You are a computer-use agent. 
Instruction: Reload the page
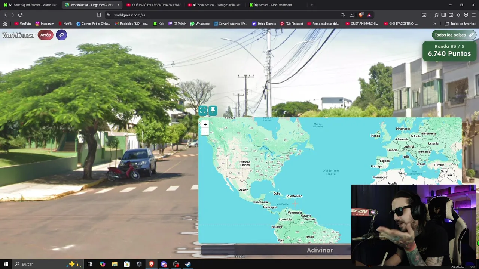20,15
